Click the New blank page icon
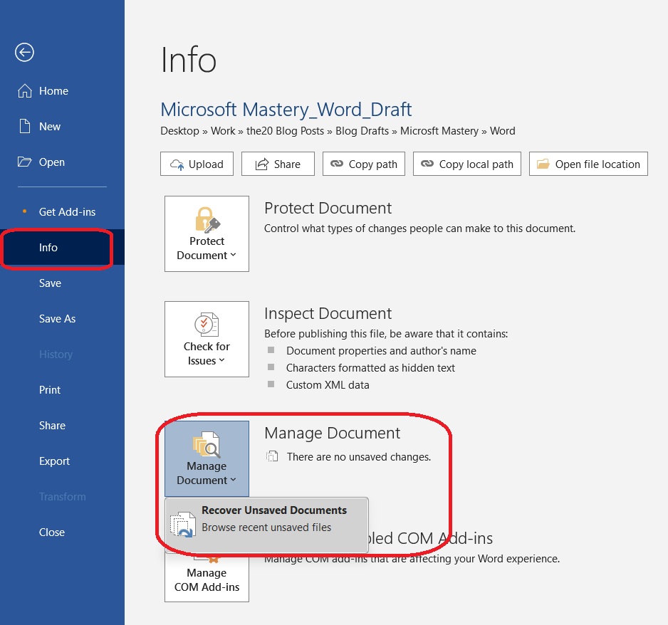The width and height of the screenshot is (668, 625). pyautogui.click(x=25, y=127)
